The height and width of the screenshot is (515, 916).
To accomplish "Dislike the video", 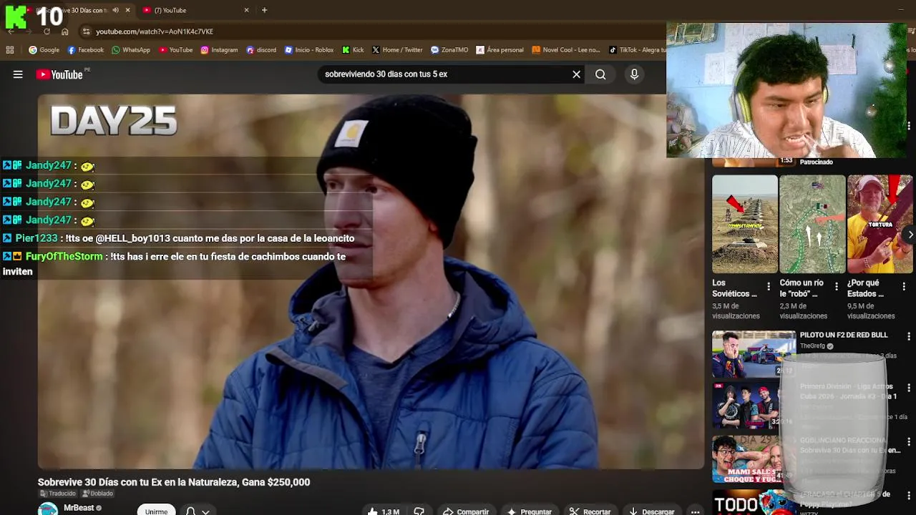I will [419, 511].
